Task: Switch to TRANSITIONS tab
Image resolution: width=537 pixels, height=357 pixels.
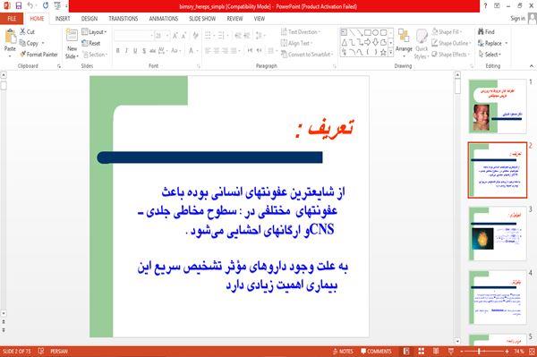Action: coord(124,19)
